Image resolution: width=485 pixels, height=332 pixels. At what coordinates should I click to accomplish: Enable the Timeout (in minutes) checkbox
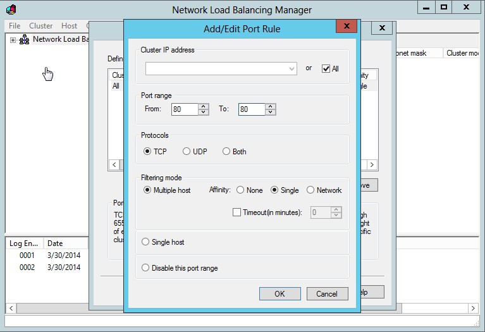pos(237,212)
